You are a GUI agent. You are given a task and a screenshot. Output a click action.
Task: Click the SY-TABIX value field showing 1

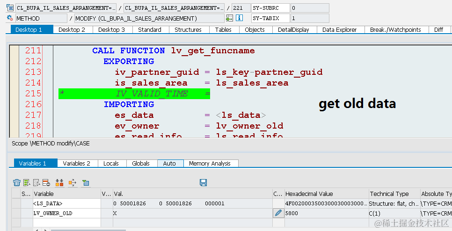[x=310, y=18]
